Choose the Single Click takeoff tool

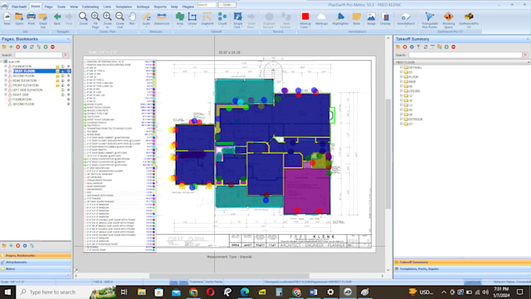(x=237, y=20)
